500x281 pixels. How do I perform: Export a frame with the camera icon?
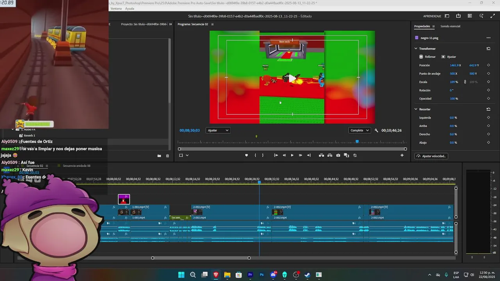pyautogui.click(x=338, y=155)
